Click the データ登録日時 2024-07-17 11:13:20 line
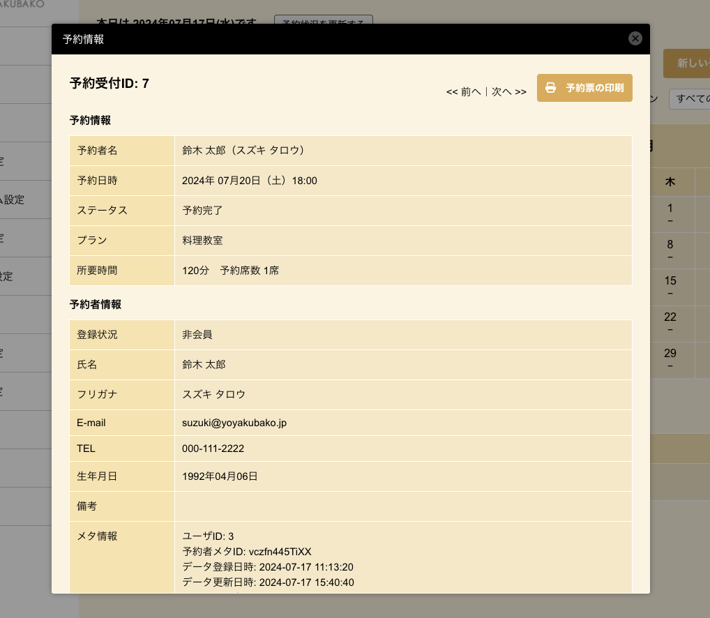 coord(268,567)
